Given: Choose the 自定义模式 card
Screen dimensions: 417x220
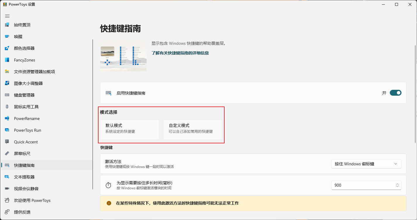Looking at the screenshot, I should coord(192,130).
